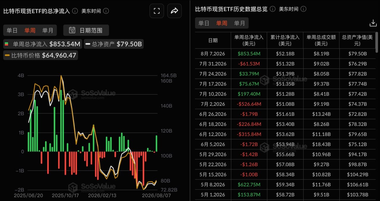Click the $106.61B net asset cell
Screen dimensions: 380x201
(x=357, y=185)
